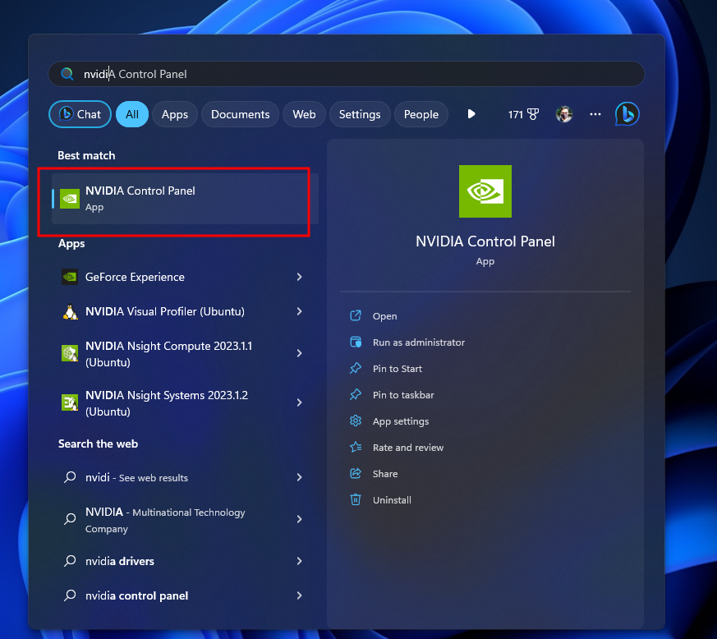
Task: Click search icon beside NVIDIA Multinational Technology Company
Action: point(70,519)
